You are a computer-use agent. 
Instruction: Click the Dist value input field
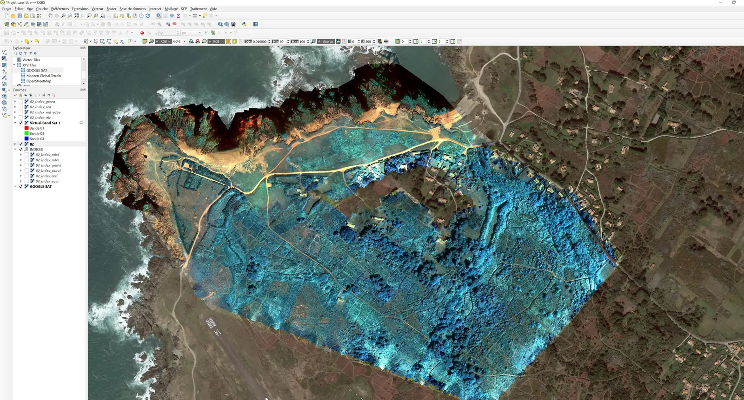click(x=260, y=41)
